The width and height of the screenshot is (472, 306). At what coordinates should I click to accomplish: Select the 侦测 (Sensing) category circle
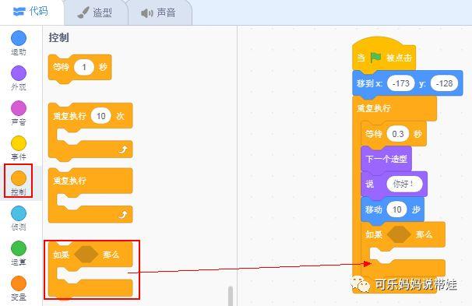[x=19, y=213]
